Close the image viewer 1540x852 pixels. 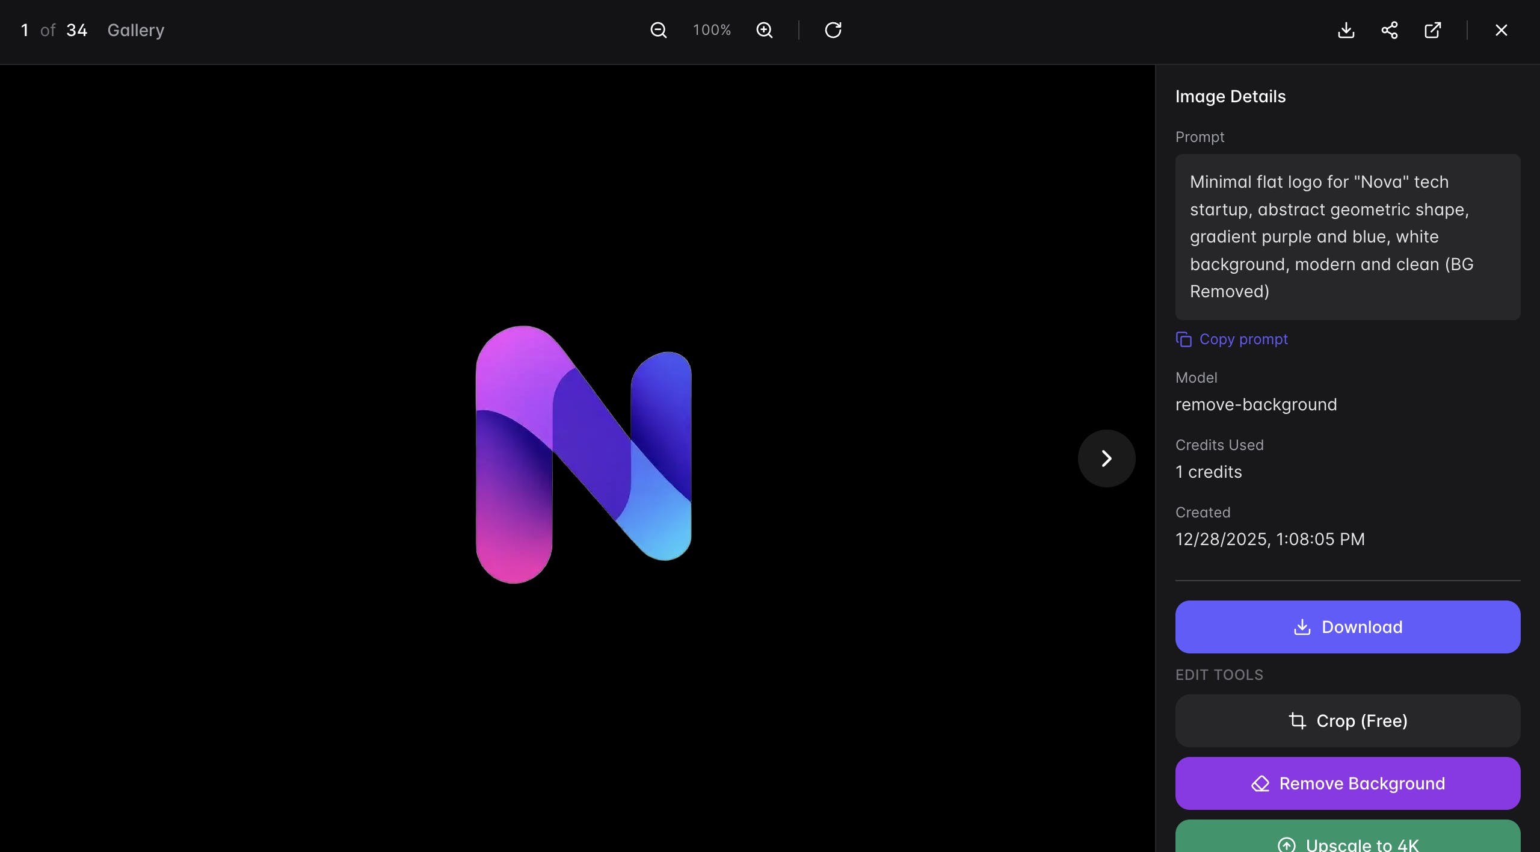1501,30
